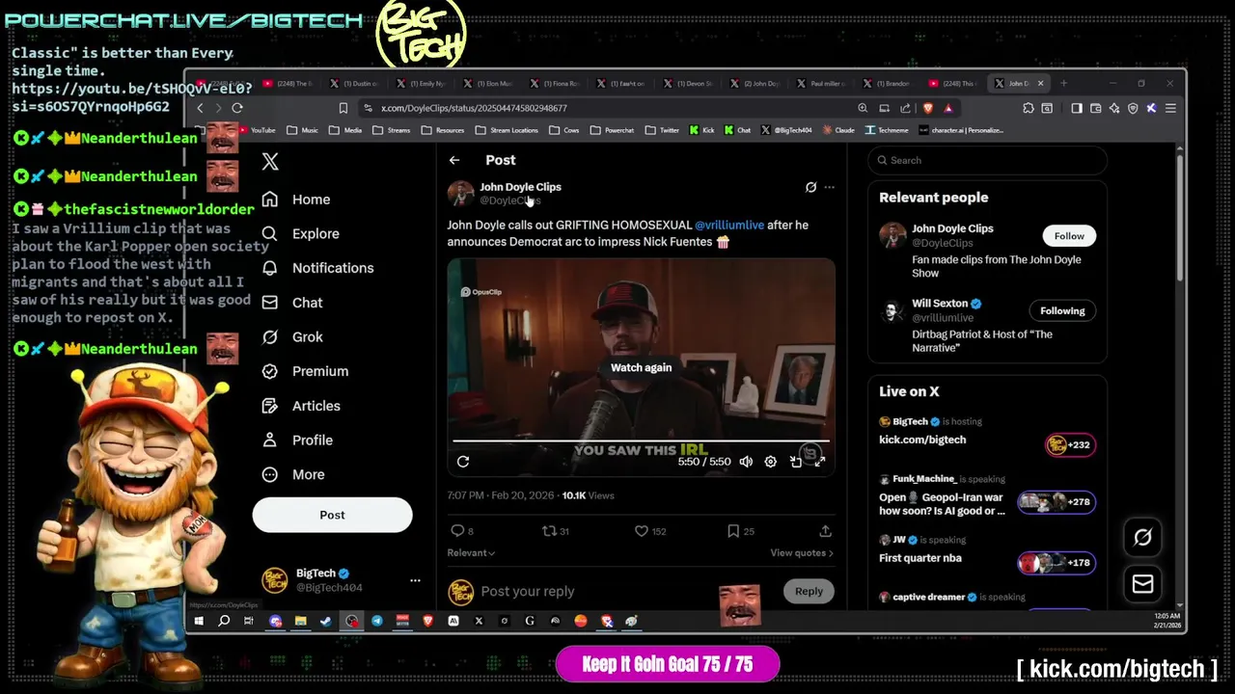
Task: Open Profile in X sidebar
Action: coord(297,440)
